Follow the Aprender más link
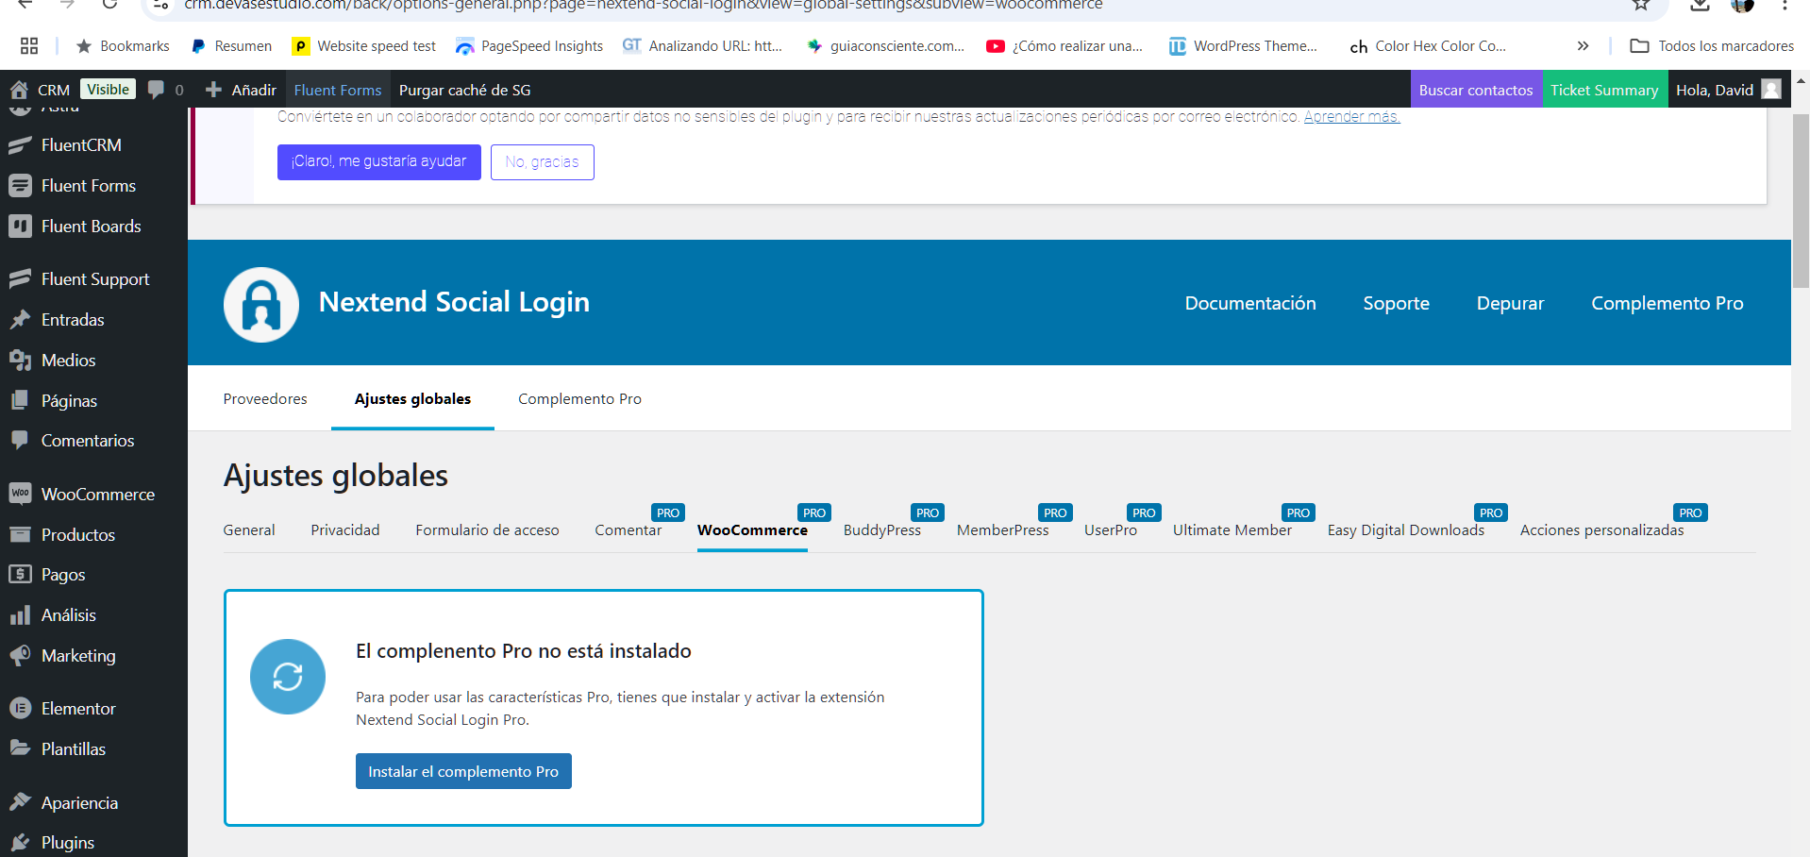This screenshot has height=857, width=1810. [x=1351, y=117]
